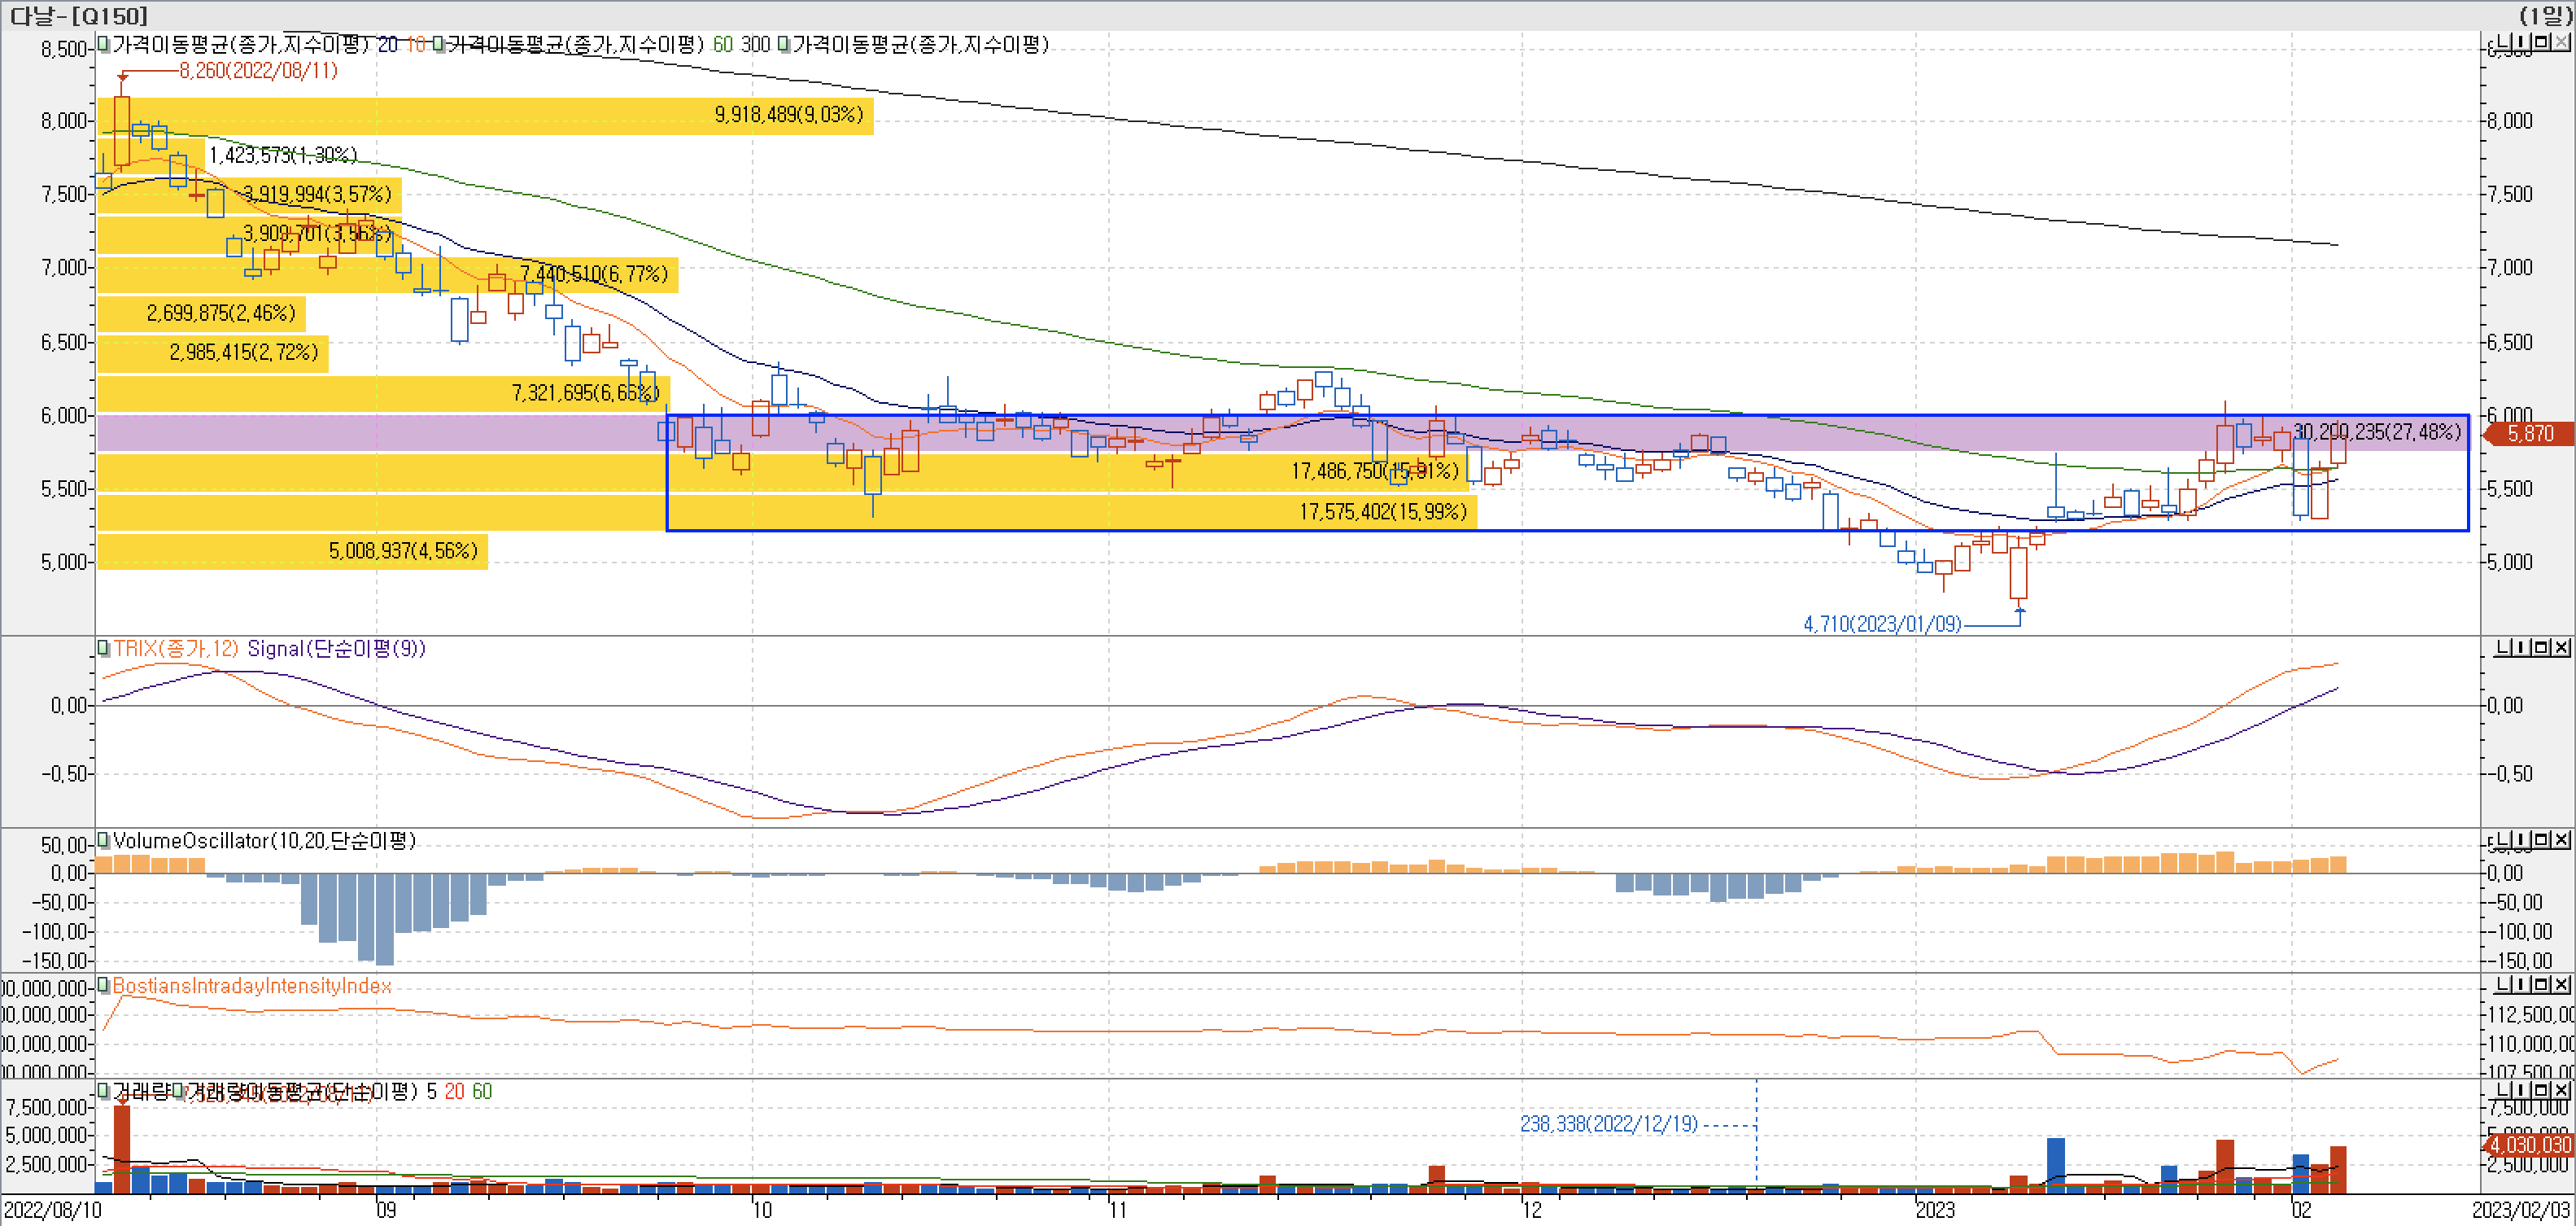
Task: Toggle the TRIX indicator green checkbox
Action: click(x=103, y=649)
